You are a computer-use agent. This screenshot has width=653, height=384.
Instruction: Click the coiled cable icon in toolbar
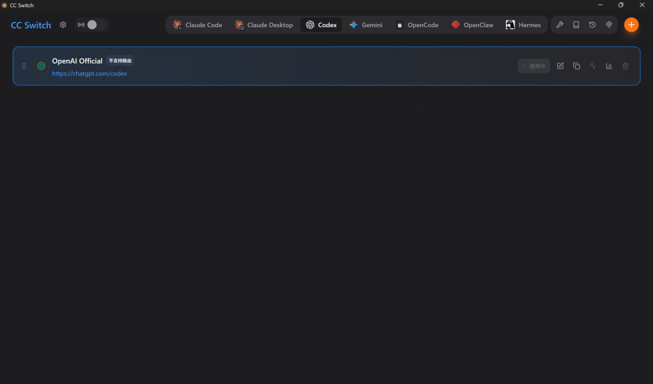coord(609,25)
